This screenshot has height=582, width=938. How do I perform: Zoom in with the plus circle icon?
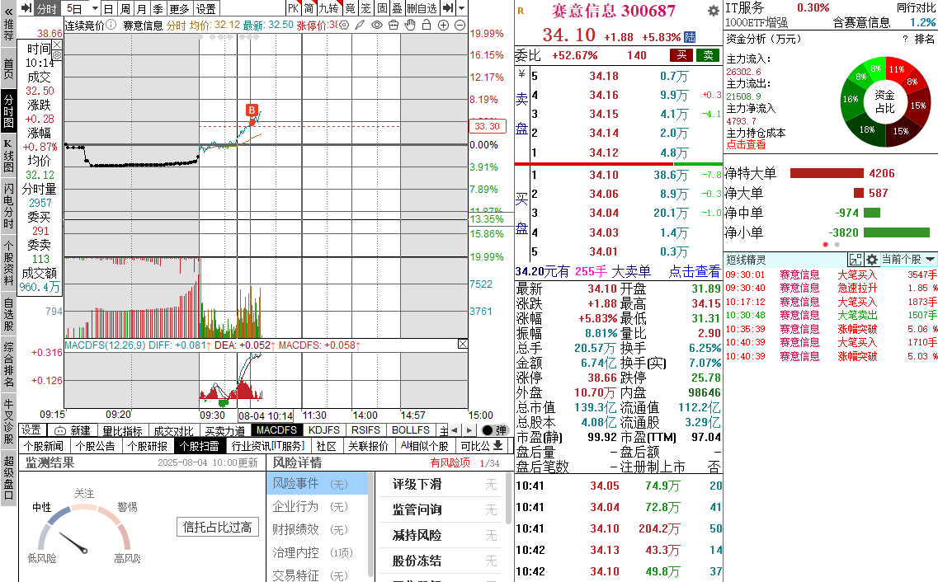(x=443, y=25)
